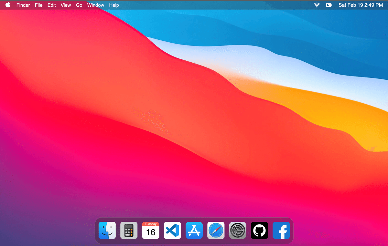
Task: Open the App Store
Action: click(x=194, y=230)
